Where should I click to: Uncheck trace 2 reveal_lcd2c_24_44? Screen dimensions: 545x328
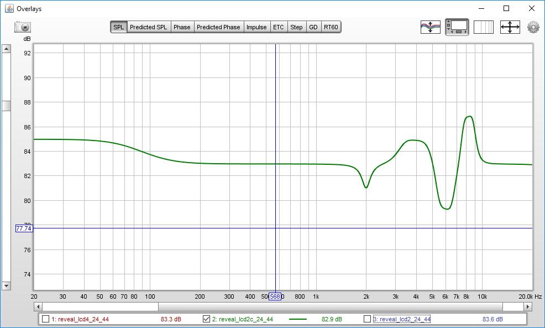(206, 319)
